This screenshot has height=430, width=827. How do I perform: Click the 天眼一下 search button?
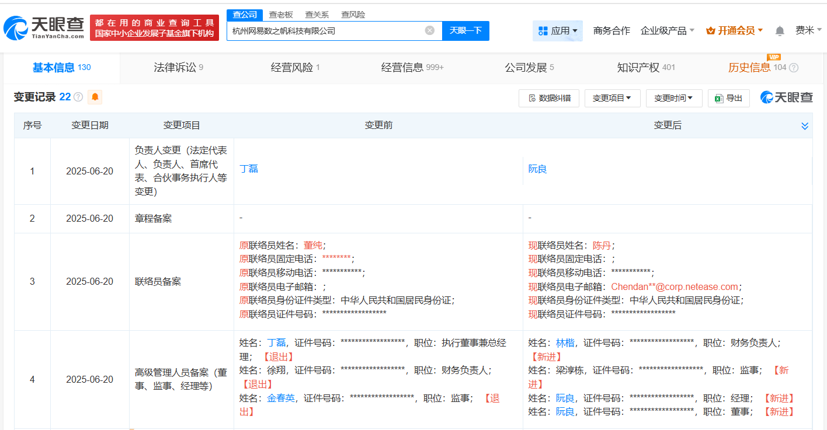pos(465,30)
